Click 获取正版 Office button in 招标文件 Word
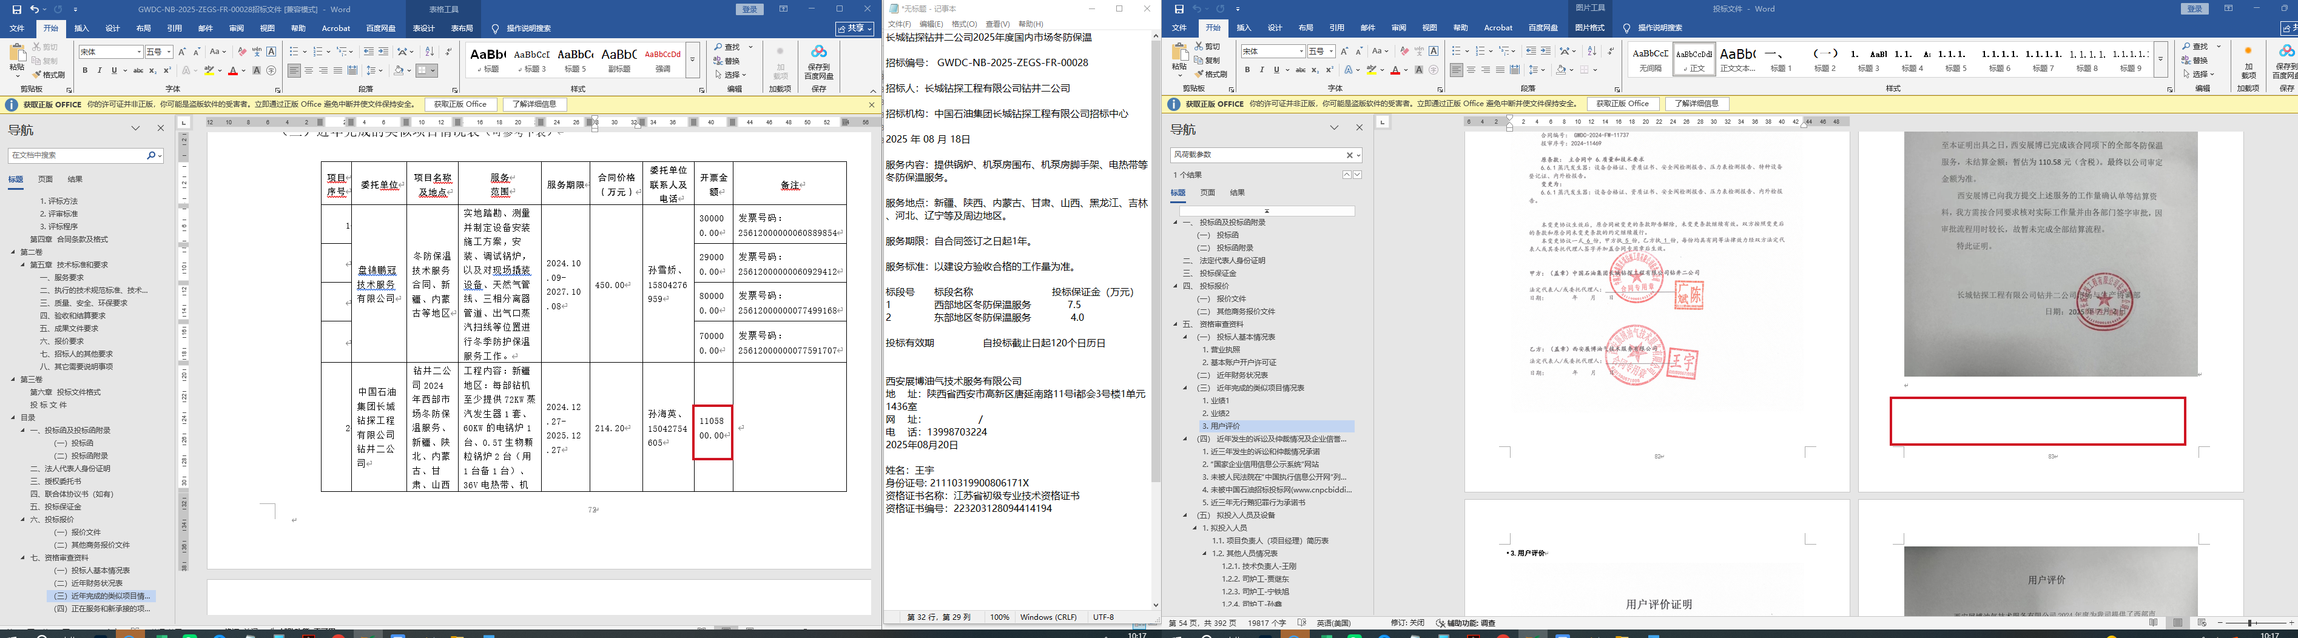2298x638 pixels. 461,104
